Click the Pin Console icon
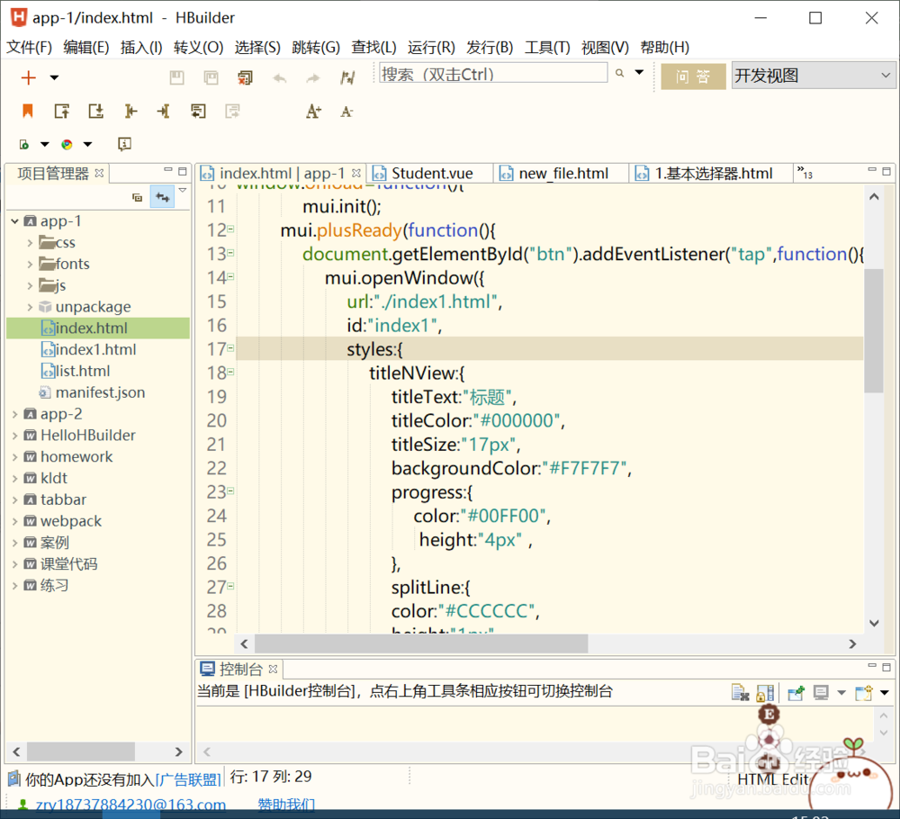This screenshot has width=900, height=819. (x=796, y=693)
